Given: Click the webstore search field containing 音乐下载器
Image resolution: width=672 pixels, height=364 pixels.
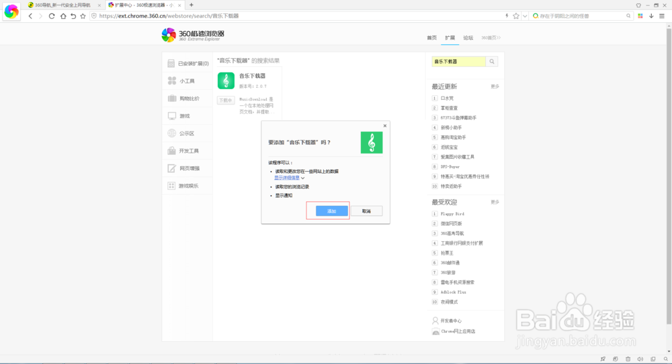Looking at the screenshot, I should [x=458, y=62].
